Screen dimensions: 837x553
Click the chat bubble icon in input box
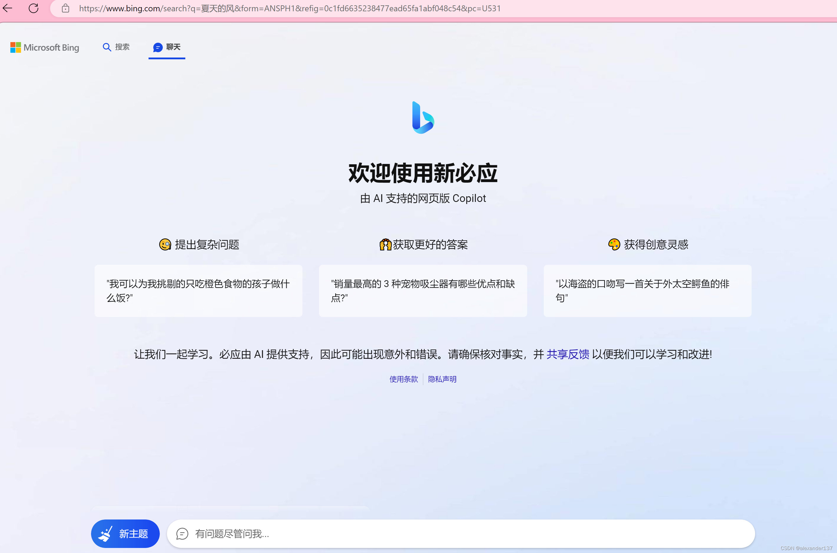point(182,534)
